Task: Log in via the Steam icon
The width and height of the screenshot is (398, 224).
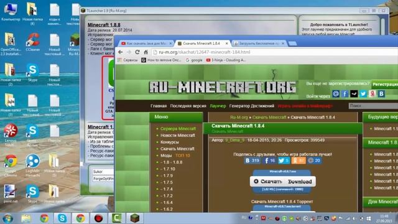Action: tap(354, 94)
